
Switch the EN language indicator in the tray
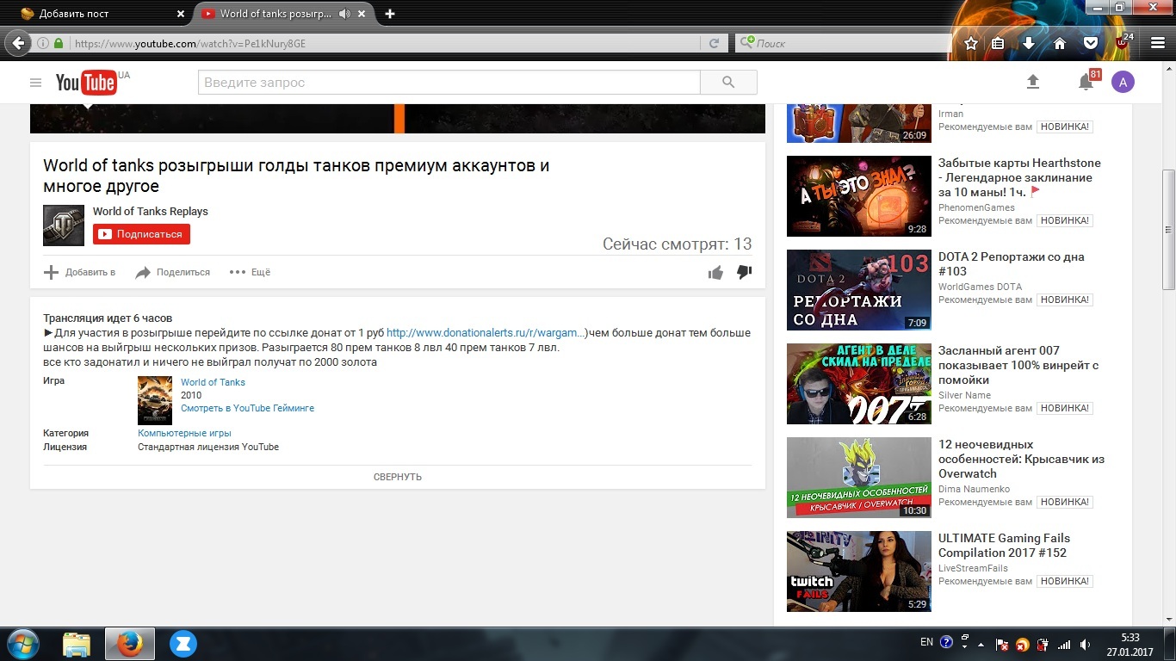coord(926,642)
